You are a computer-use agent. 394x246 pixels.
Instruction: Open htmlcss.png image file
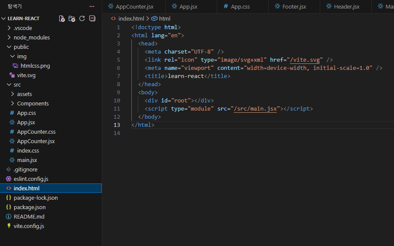[35, 66]
